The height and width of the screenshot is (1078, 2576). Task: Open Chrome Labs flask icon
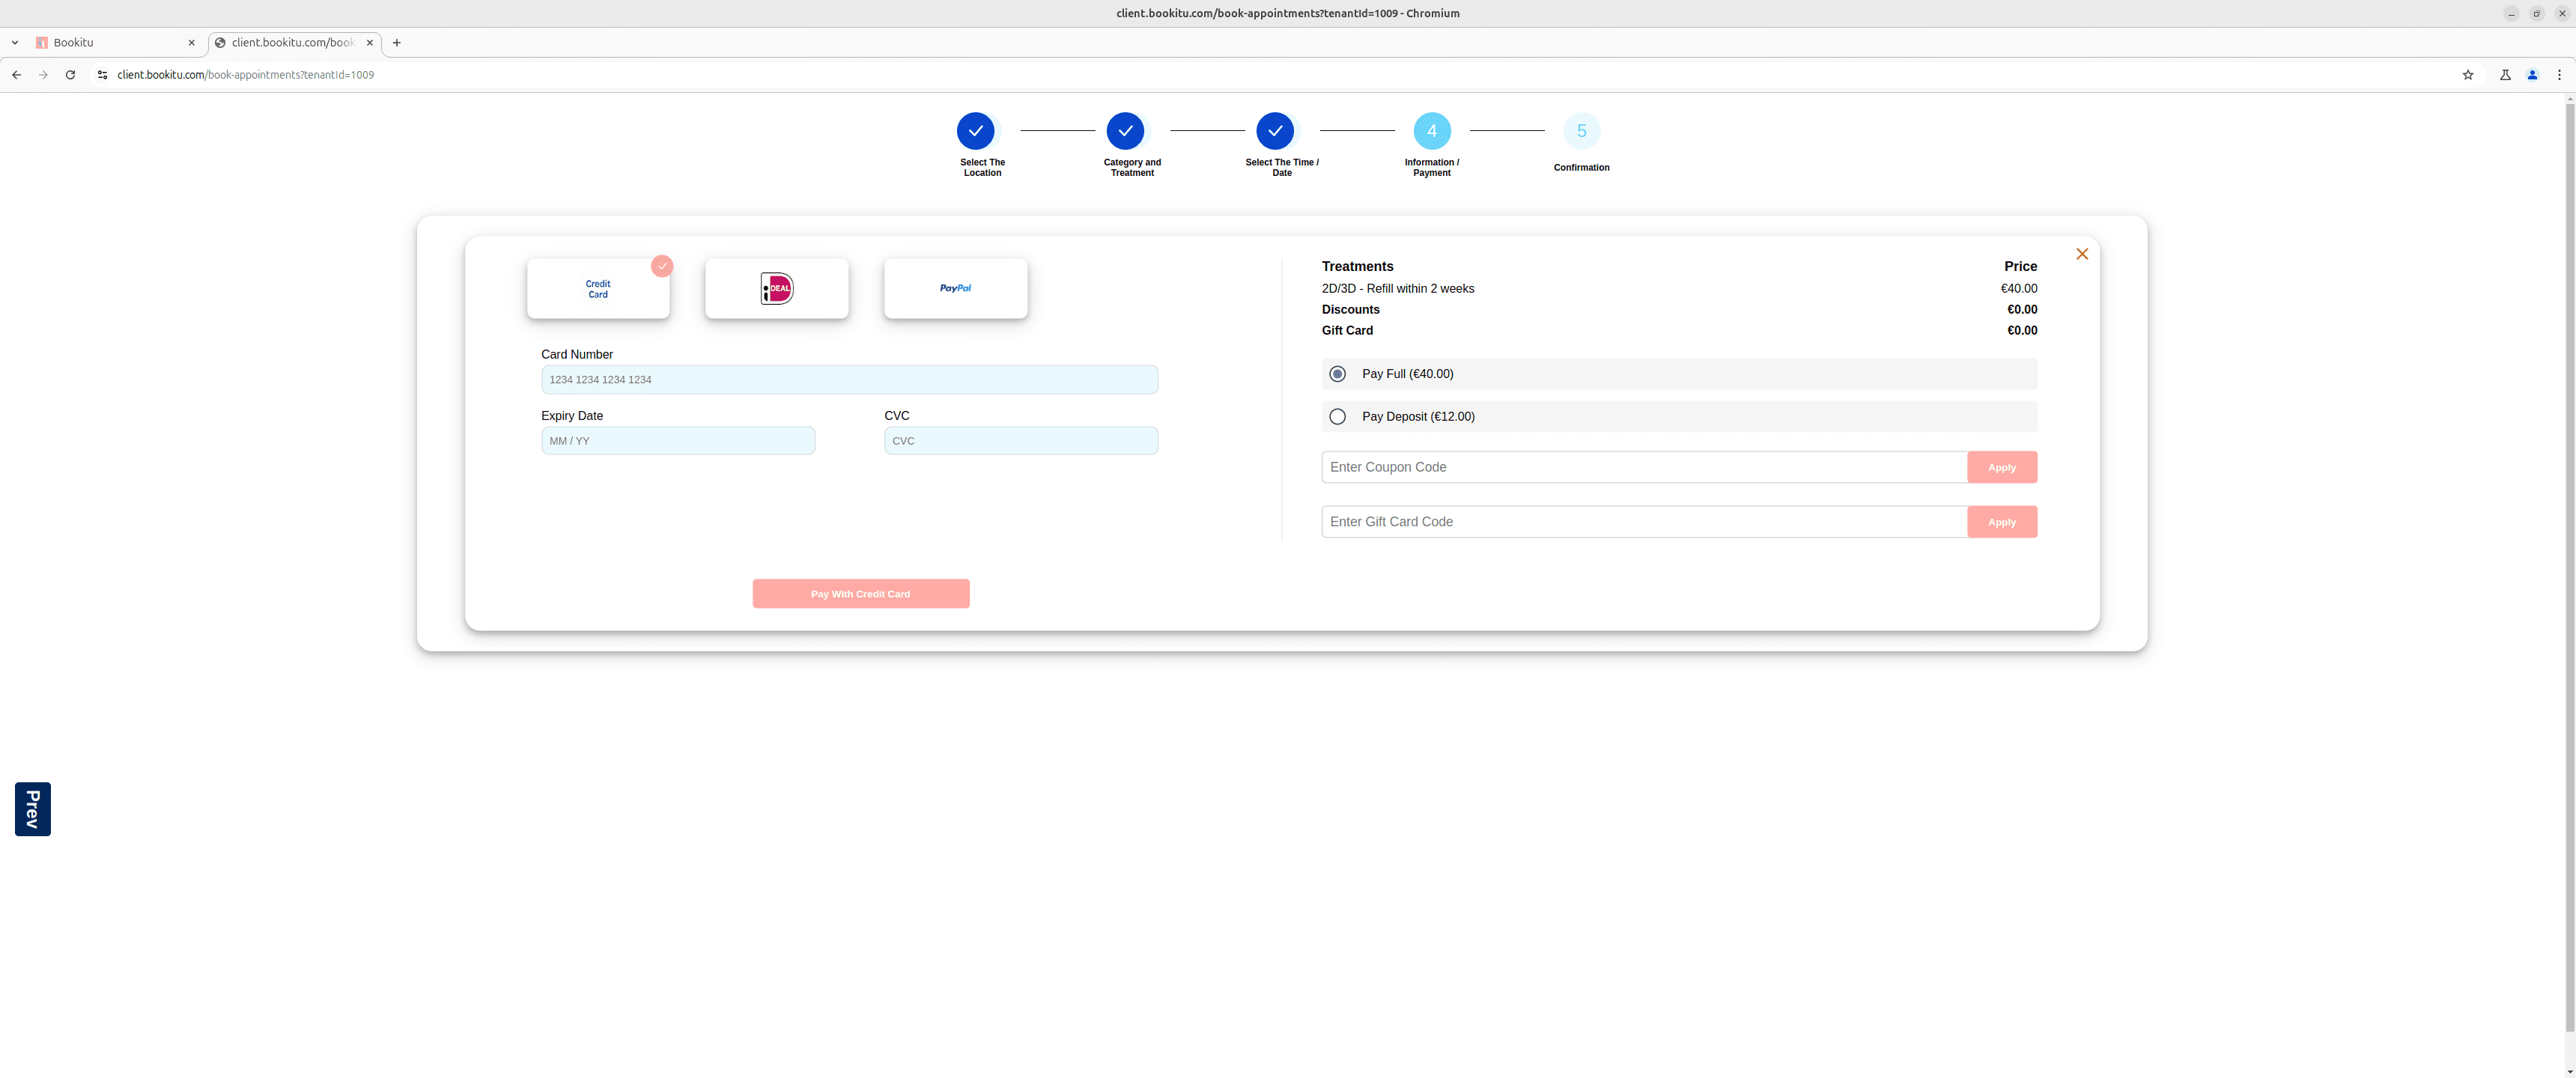[2505, 75]
